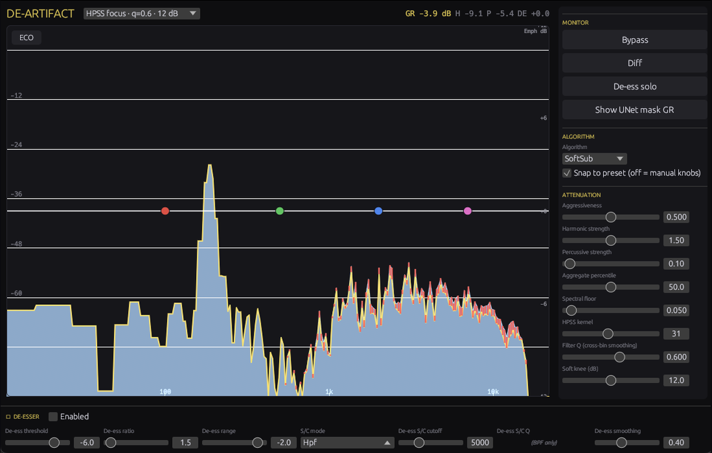Click the DE-ARTIFACT plugin title
The height and width of the screenshot is (453, 712).
[40, 14]
